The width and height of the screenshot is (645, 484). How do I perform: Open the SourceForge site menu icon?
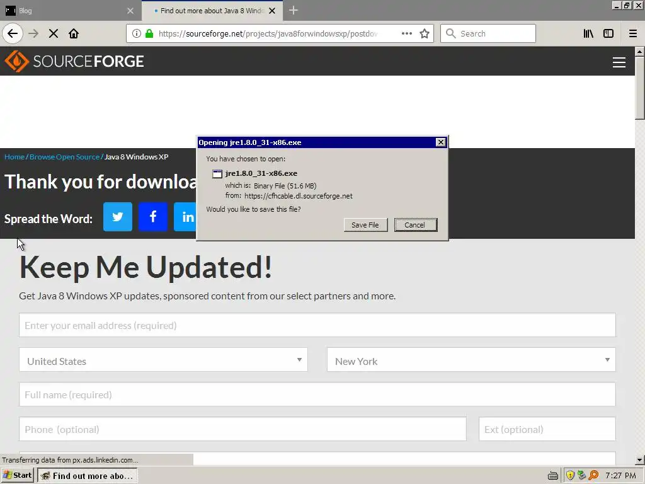coord(619,62)
